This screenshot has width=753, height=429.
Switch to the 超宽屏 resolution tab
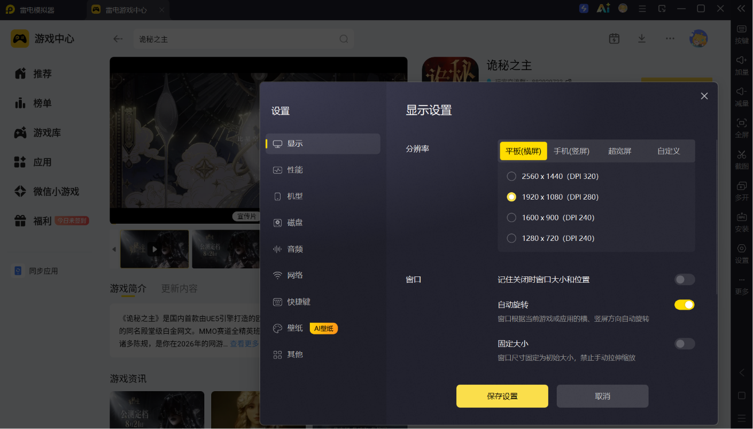click(620, 151)
